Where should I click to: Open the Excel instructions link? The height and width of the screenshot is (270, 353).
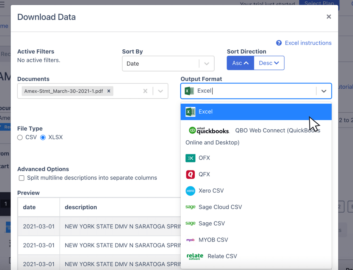pyautogui.click(x=308, y=43)
